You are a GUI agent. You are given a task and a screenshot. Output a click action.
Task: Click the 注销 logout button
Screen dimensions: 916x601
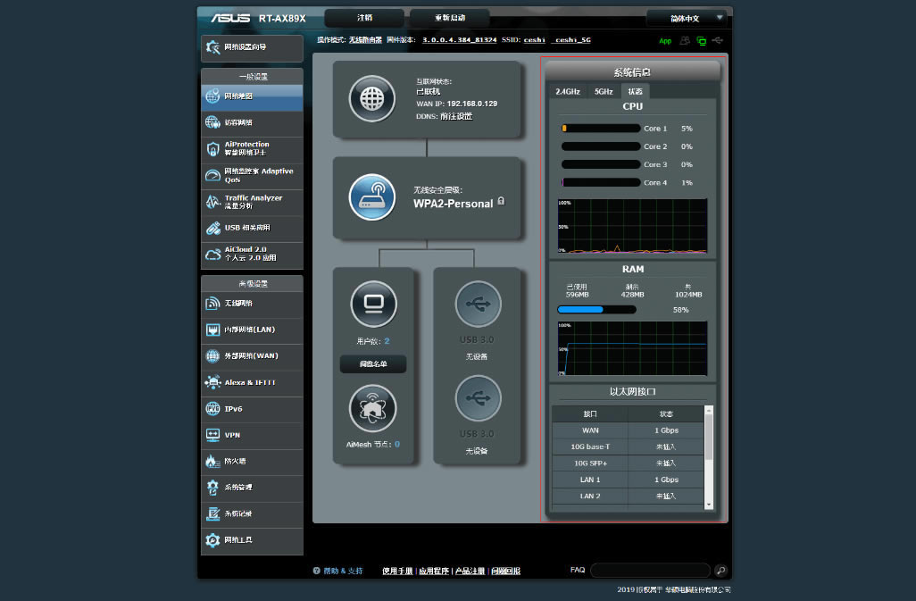point(364,18)
